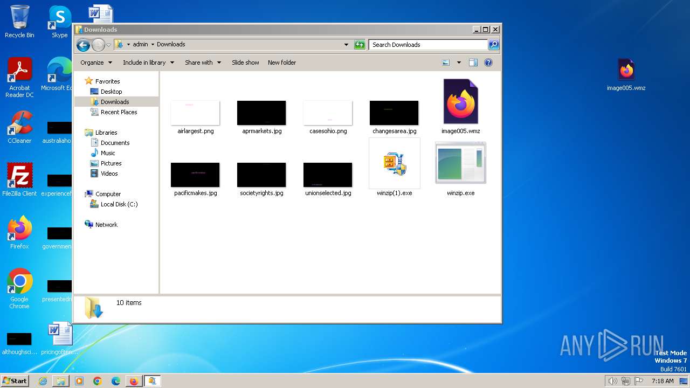Click the WinZip installer taskbar button
This screenshot has width=690, height=388.
[x=152, y=381]
